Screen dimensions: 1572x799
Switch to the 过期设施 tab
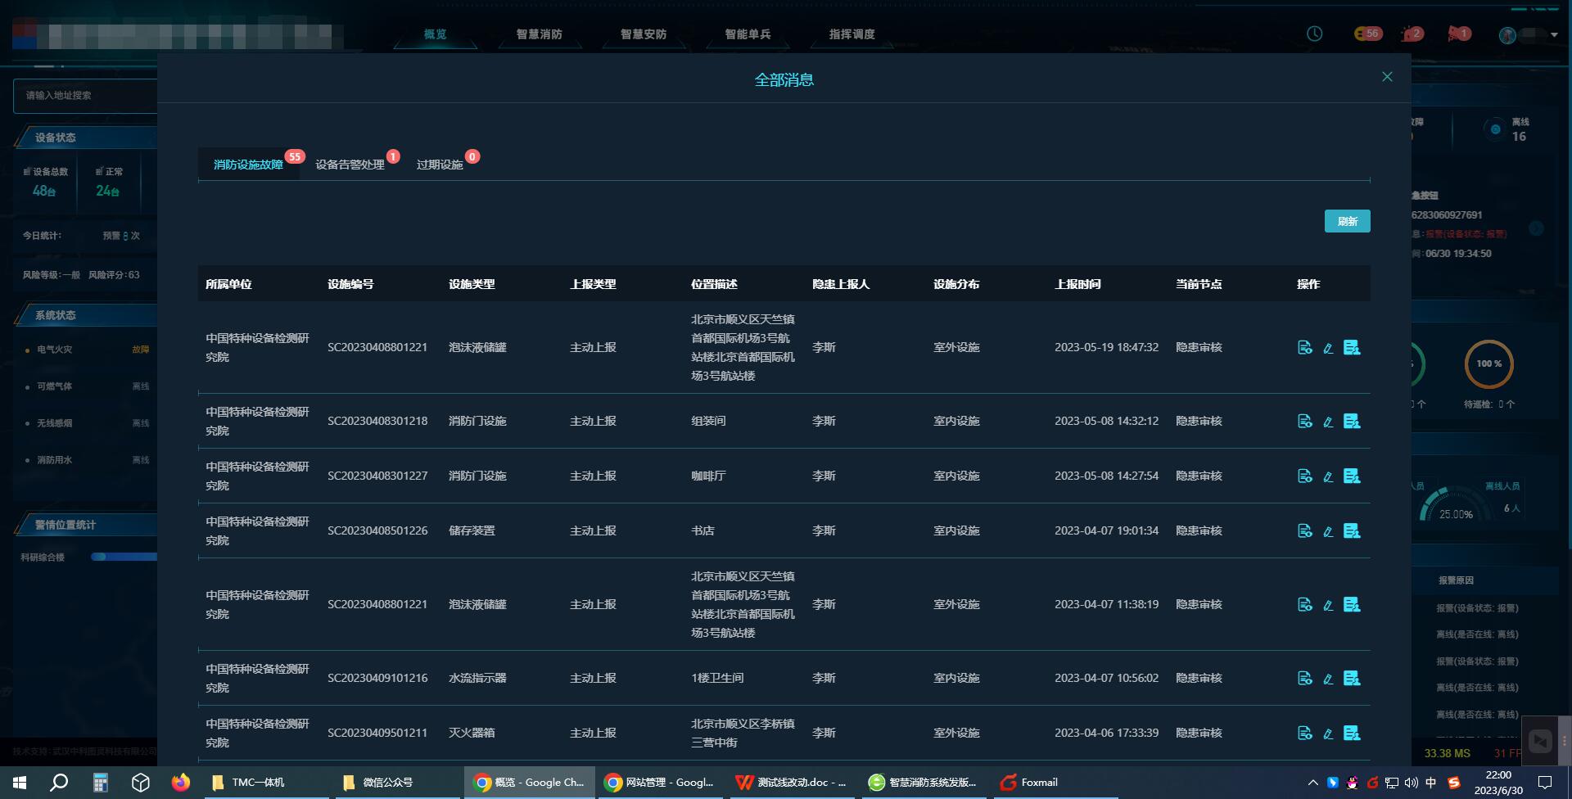tap(440, 165)
